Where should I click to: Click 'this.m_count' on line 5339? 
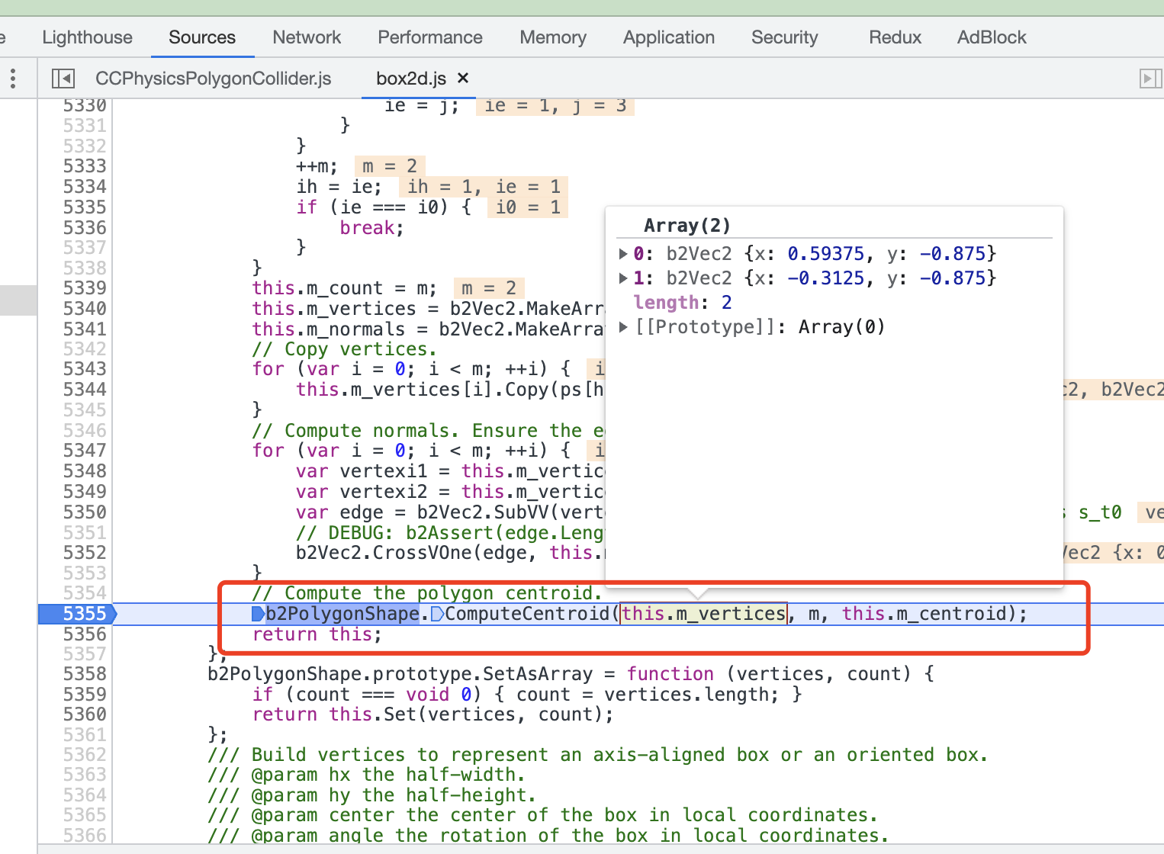317,288
